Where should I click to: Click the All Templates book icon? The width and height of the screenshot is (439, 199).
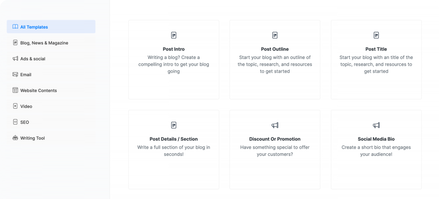click(x=15, y=27)
